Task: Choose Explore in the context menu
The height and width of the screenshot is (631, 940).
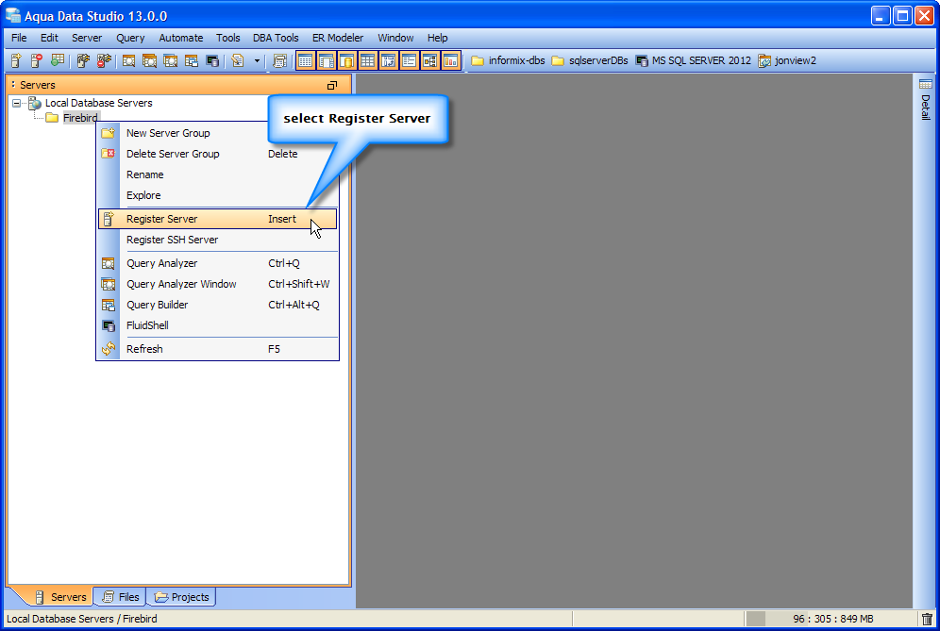Action: point(217,195)
